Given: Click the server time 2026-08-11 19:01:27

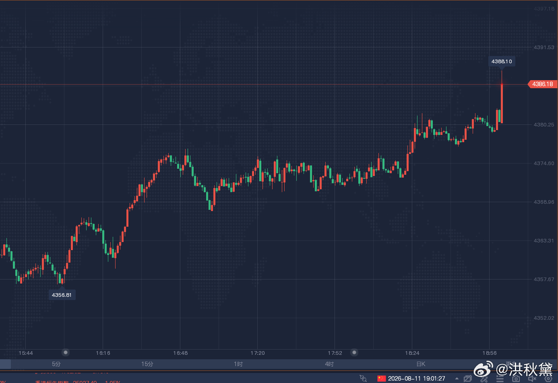Looking at the screenshot, I should pyautogui.click(x=416, y=378).
